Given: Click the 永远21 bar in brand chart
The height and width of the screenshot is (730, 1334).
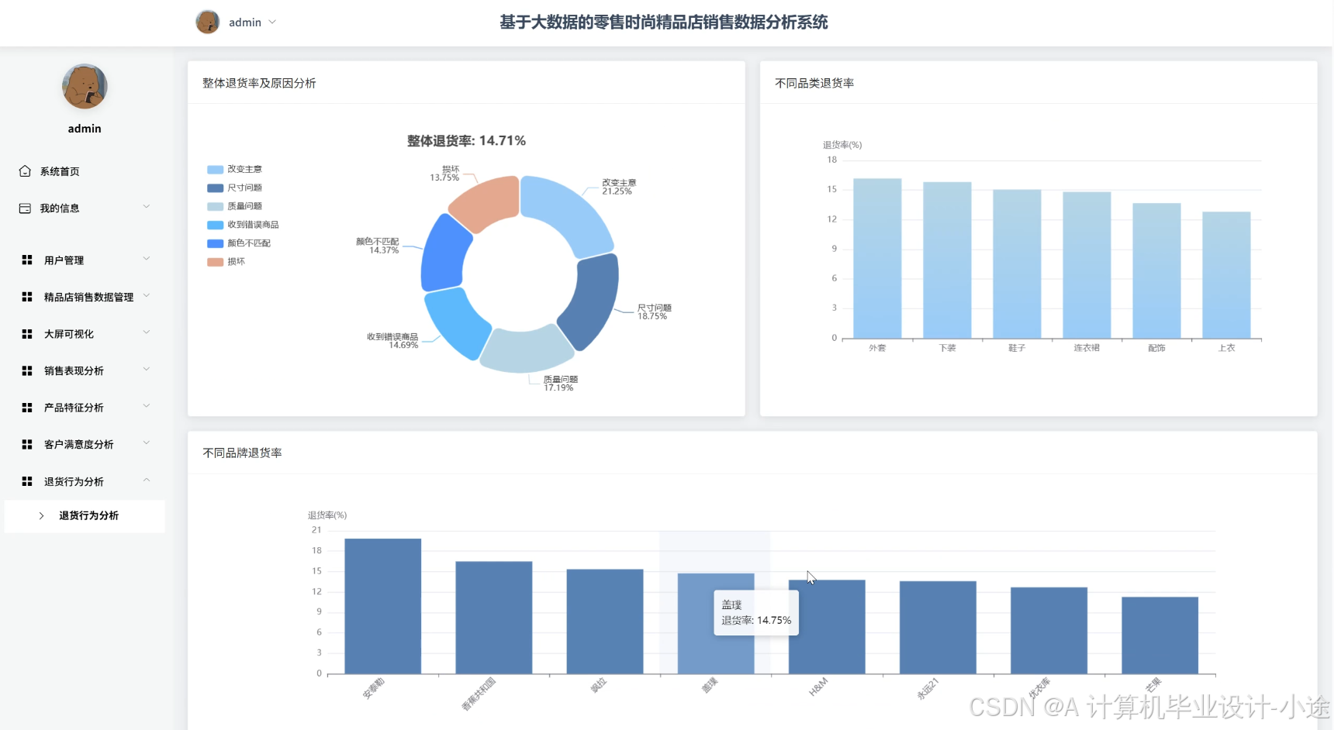Looking at the screenshot, I should (x=938, y=628).
